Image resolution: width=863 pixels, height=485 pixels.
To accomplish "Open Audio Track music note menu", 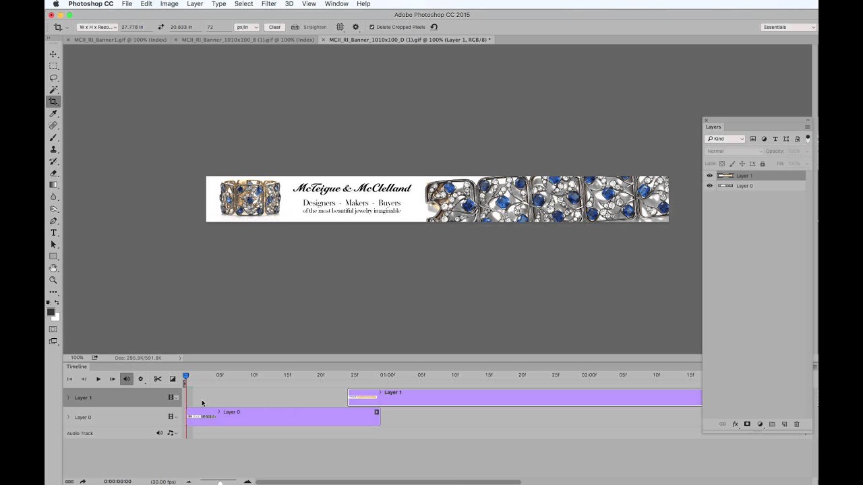I will tap(171, 433).
